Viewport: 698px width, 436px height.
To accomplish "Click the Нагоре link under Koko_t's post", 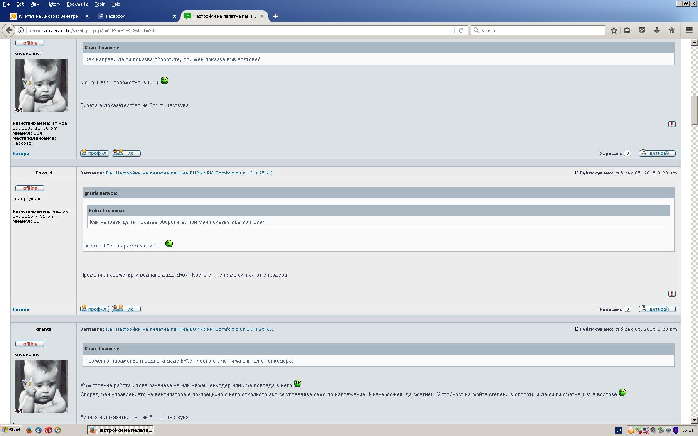I will pos(21,309).
